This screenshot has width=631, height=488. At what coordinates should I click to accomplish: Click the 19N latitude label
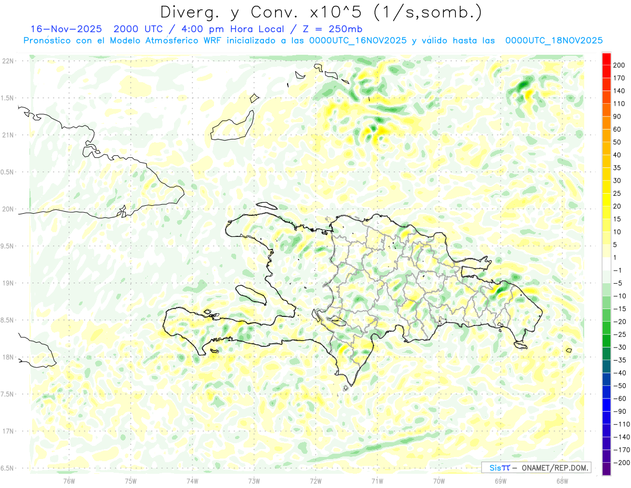[x=8, y=283]
